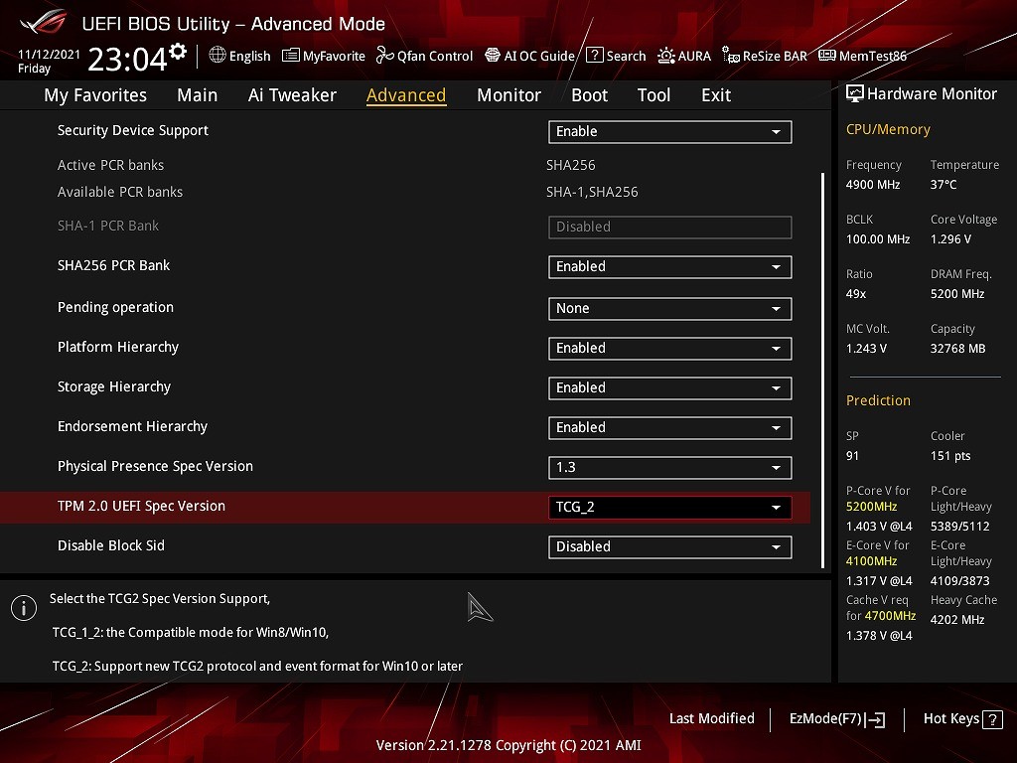The image size is (1017, 763).
Task: Switch to Main tab
Action: pyautogui.click(x=198, y=95)
